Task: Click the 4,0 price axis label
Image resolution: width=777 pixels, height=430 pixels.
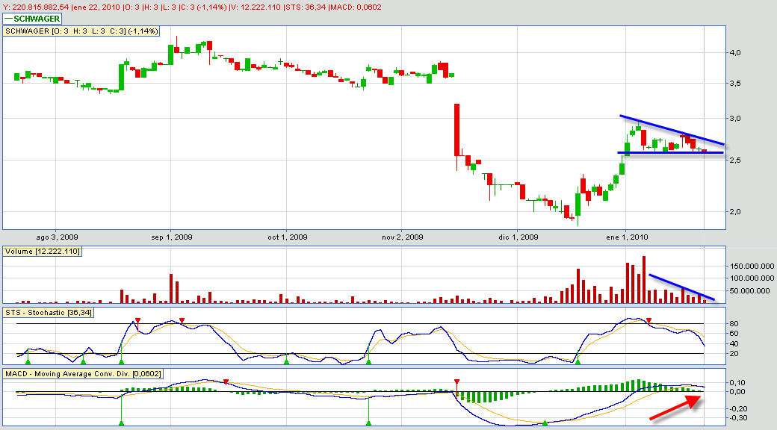Action: click(x=737, y=52)
